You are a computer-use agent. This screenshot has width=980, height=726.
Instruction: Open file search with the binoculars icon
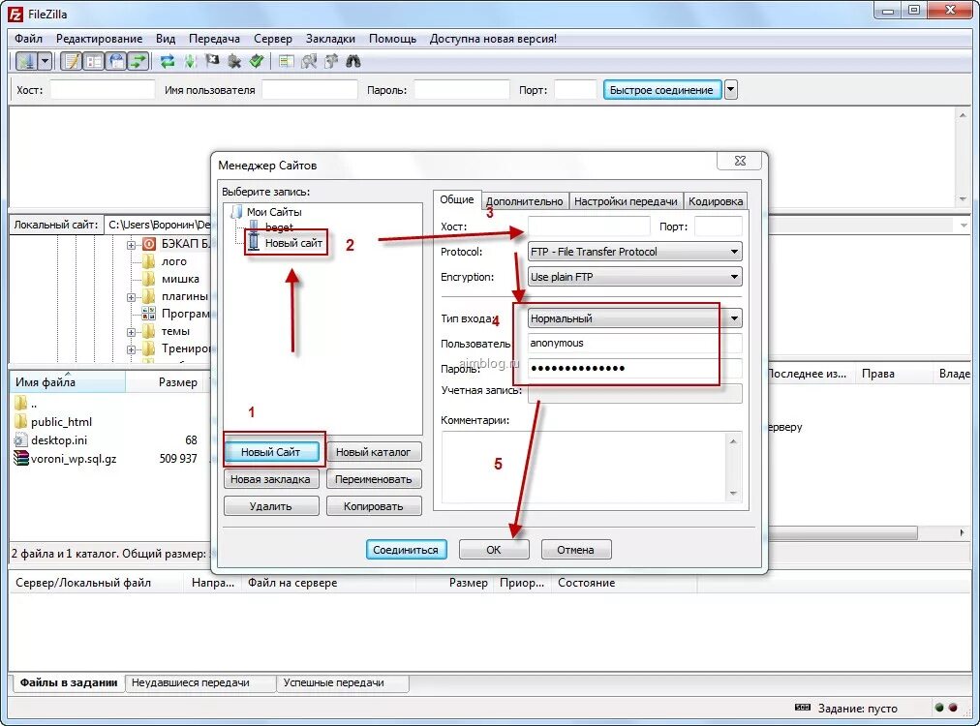point(352,60)
